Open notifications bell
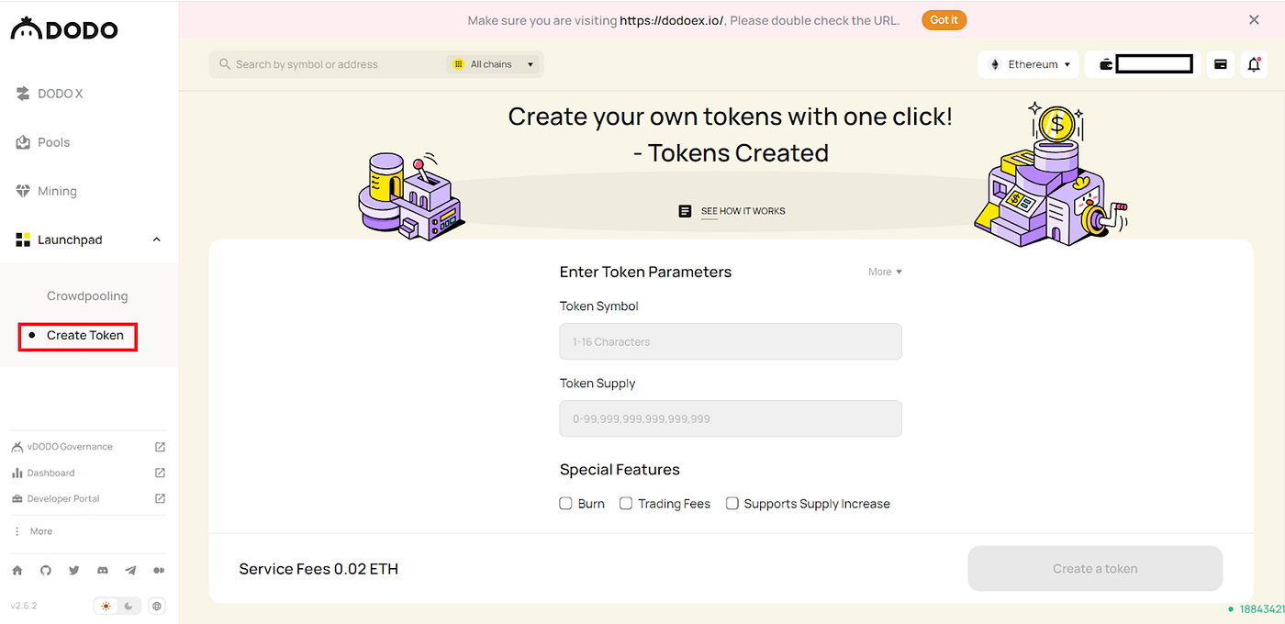The width and height of the screenshot is (1285, 624). [1254, 64]
